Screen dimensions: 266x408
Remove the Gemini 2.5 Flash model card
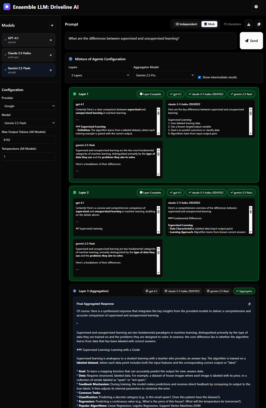[x=51, y=70]
